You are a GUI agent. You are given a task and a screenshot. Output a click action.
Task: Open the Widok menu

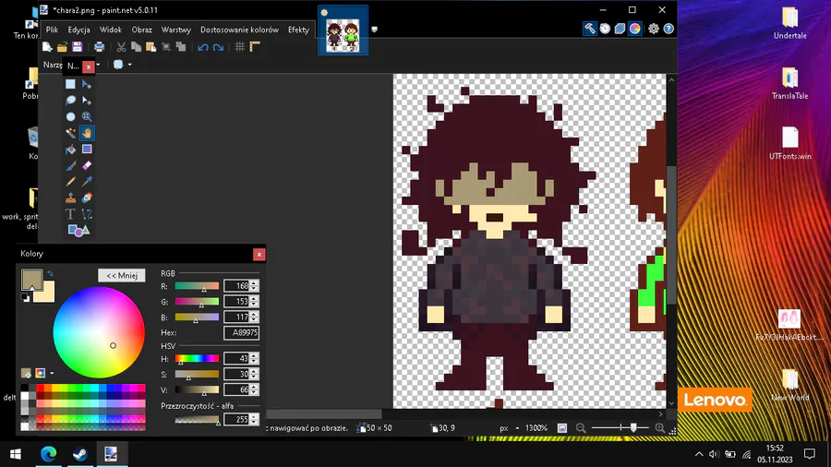[111, 30]
